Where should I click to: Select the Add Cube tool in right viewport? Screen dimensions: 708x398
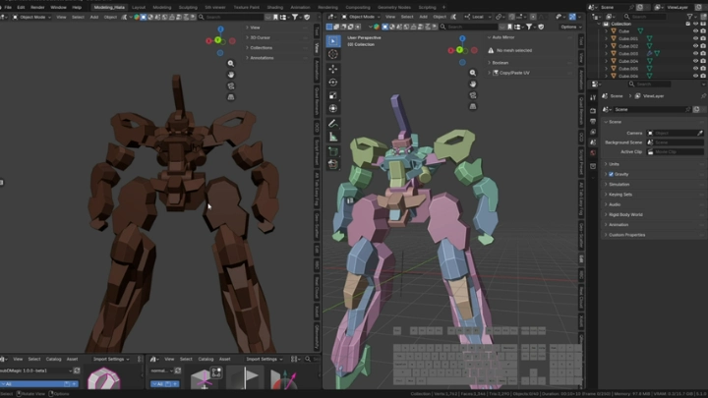(x=333, y=151)
